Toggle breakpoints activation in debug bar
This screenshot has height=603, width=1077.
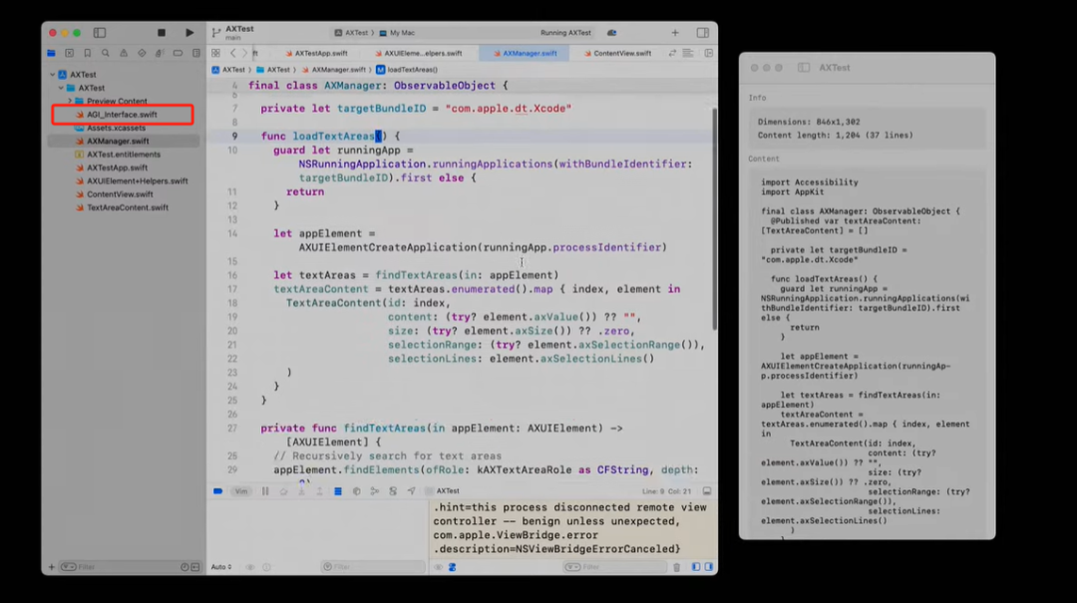(x=218, y=491)
